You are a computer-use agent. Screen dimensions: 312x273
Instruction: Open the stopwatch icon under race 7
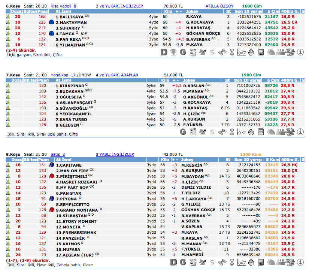pos(252,131)
